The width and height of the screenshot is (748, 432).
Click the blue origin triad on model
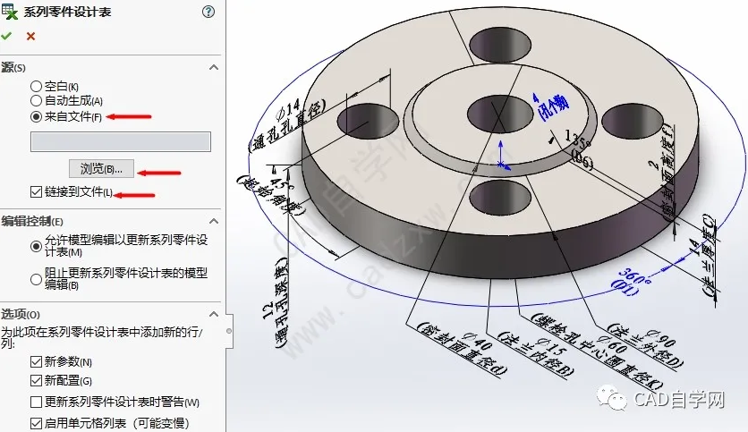(x=502, y=156)
